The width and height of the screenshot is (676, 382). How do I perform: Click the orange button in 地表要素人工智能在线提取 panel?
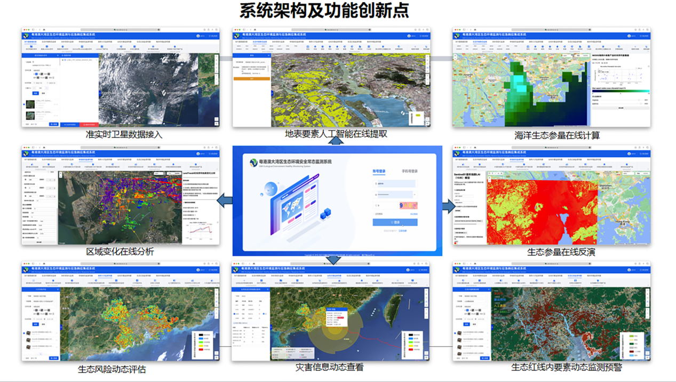click(x=251, y=79)
